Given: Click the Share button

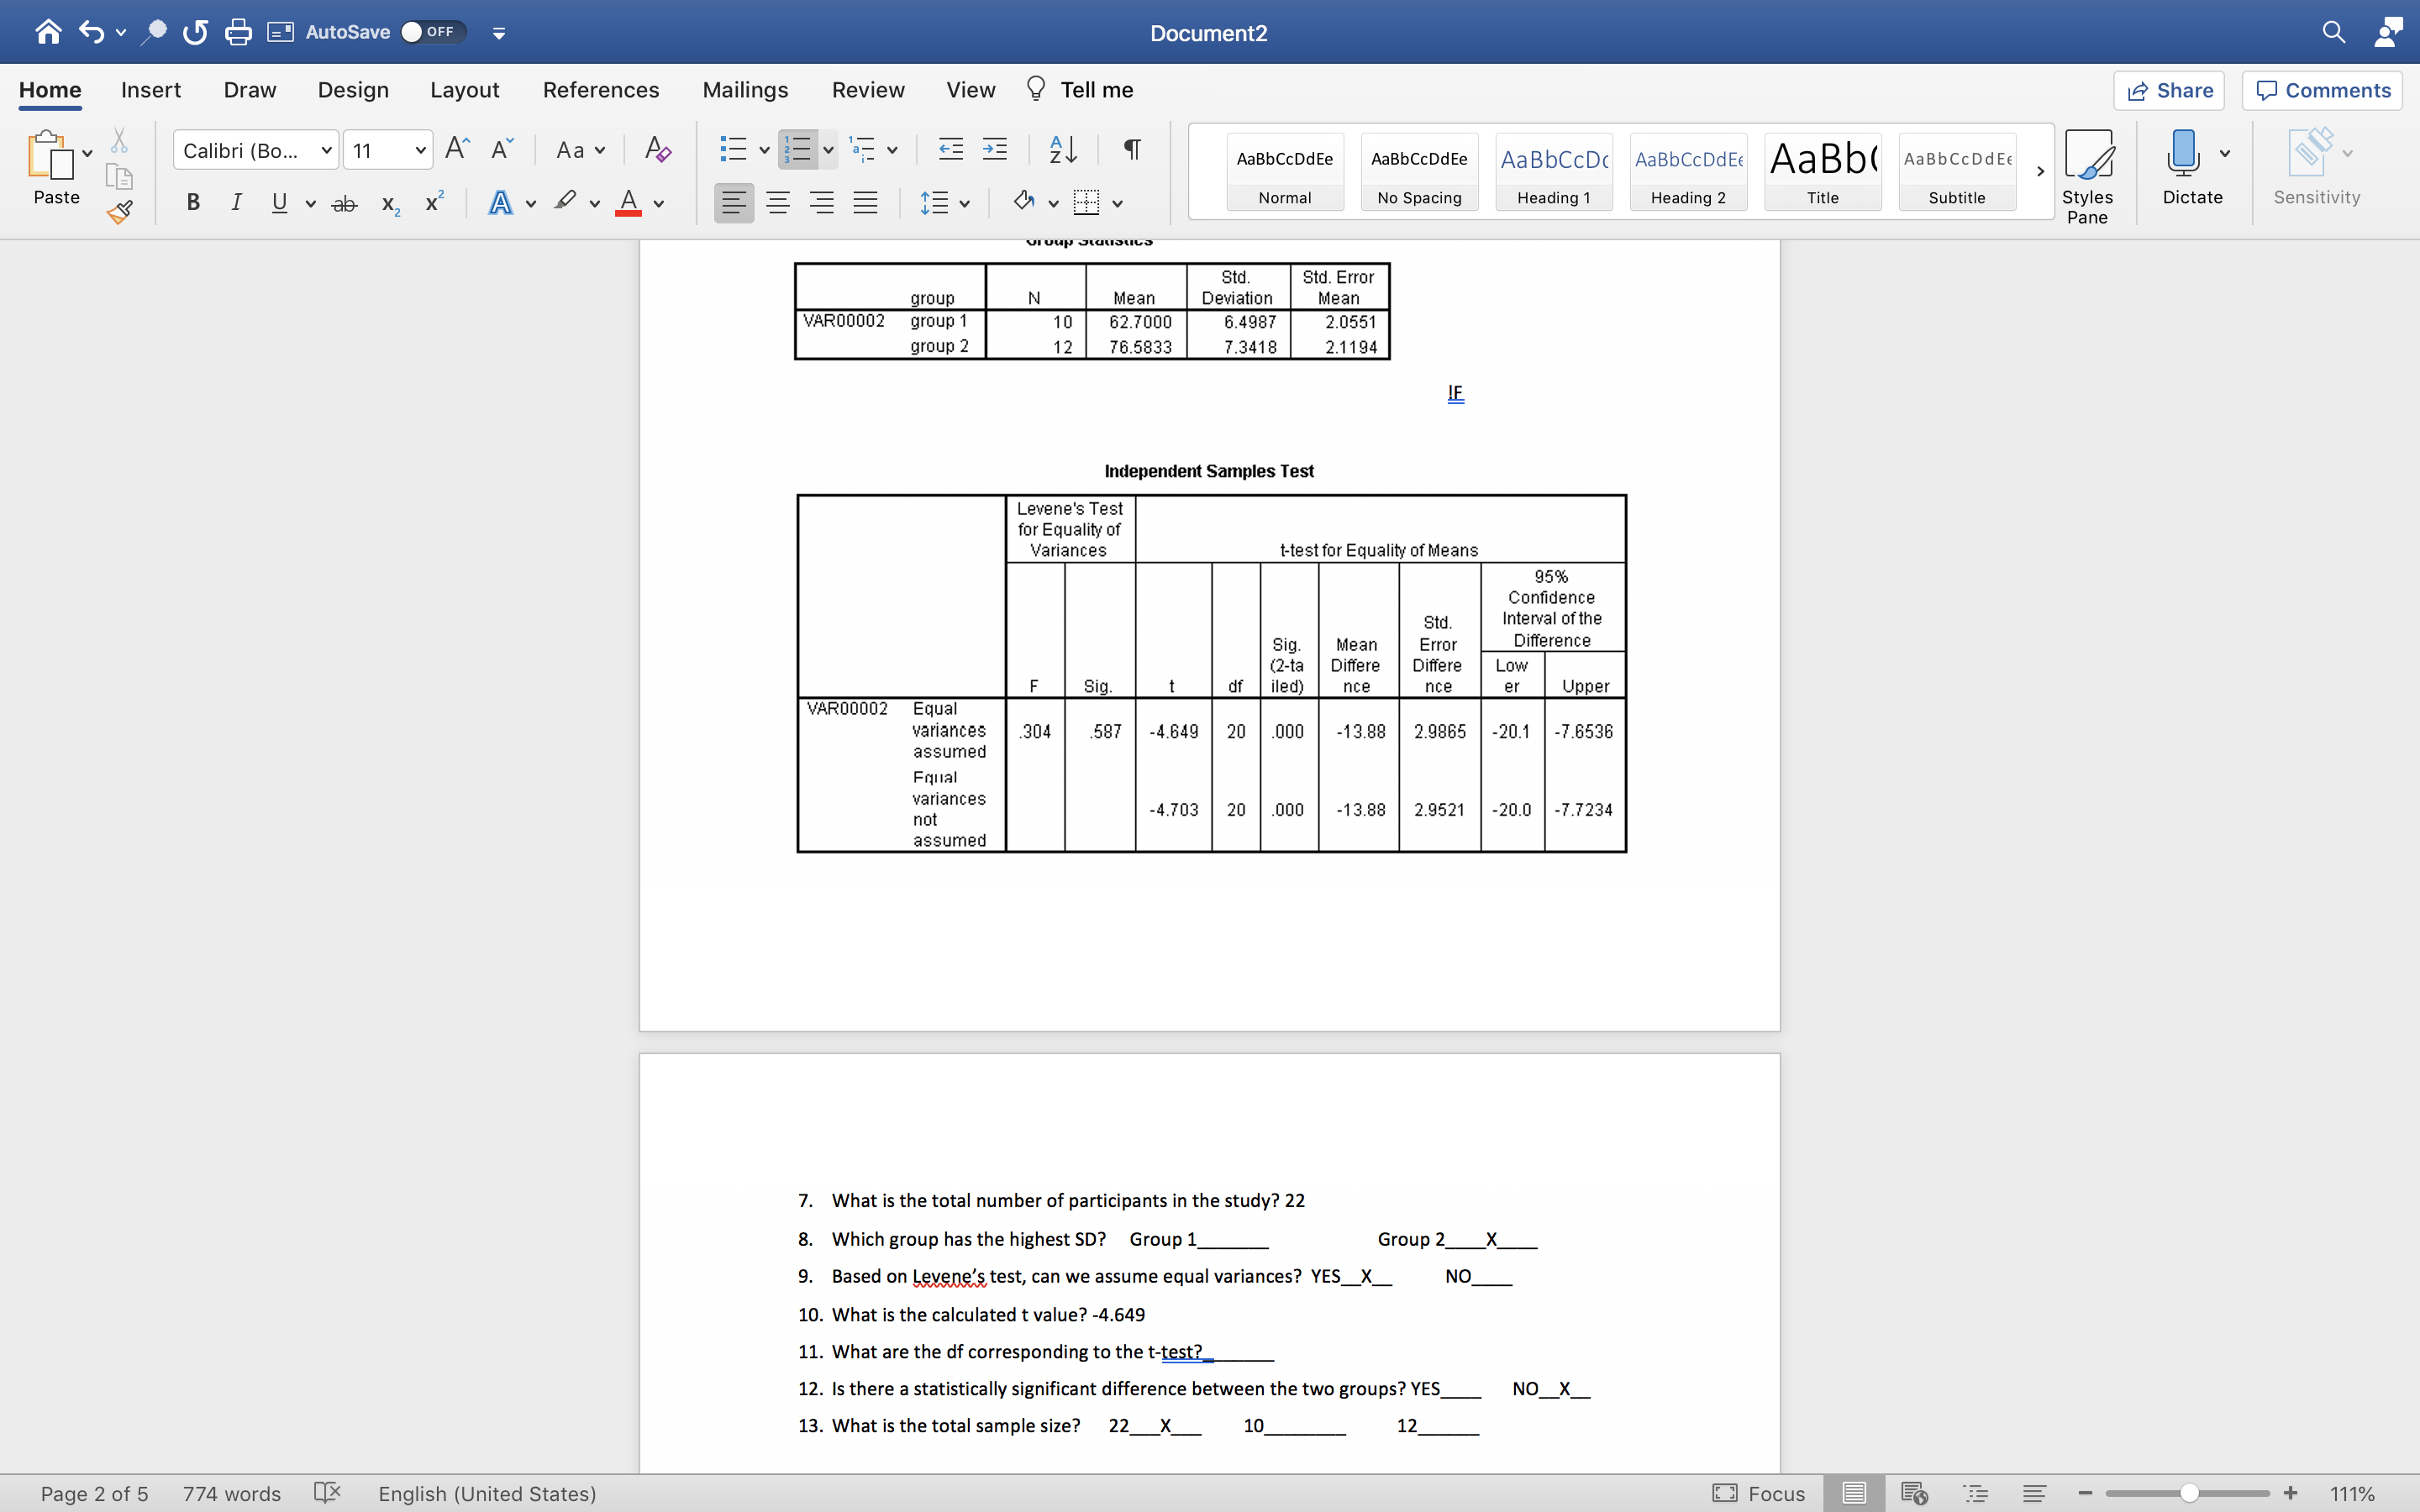Looking at the screenshot, I should (2170, 90).
